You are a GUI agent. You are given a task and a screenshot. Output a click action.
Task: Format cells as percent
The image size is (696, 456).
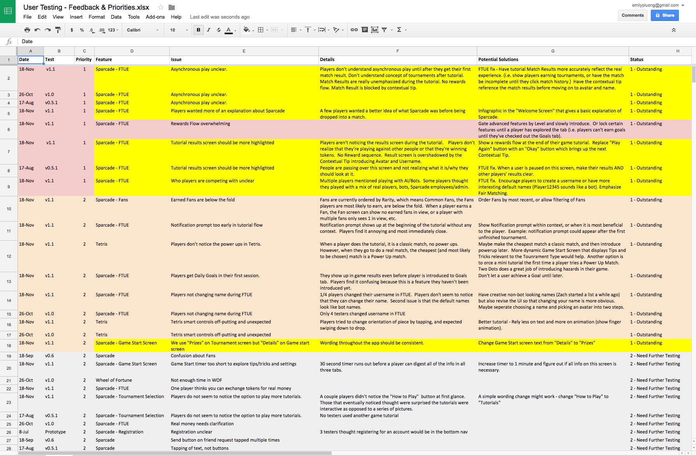(82, 30)
